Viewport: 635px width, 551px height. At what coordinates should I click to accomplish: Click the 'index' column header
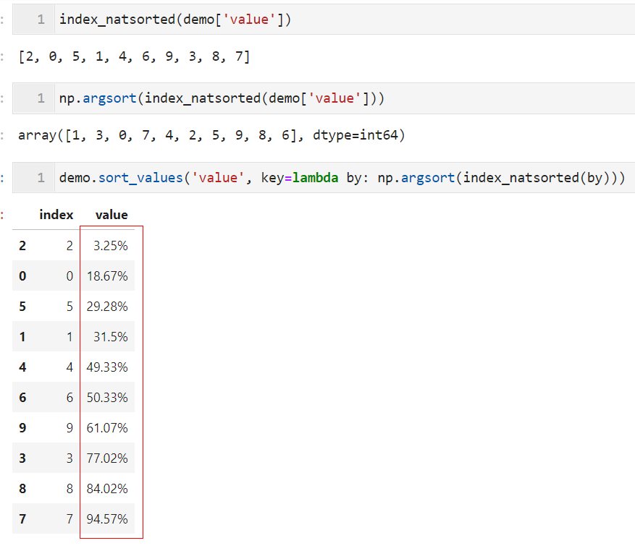coord(56,215)
